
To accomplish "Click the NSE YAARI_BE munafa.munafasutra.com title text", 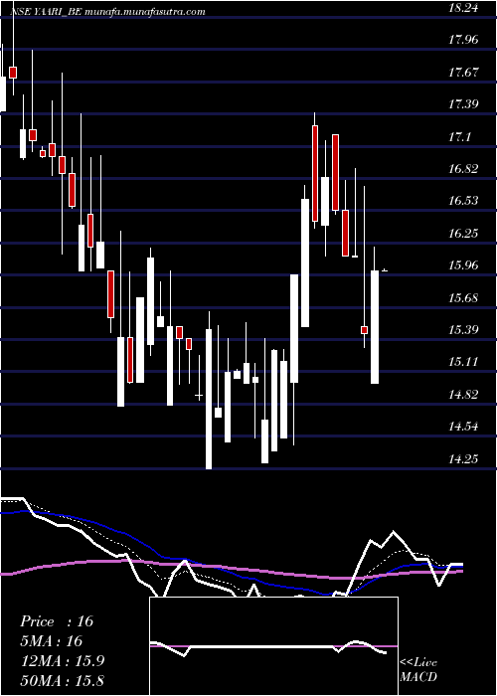I will (107, 12).
